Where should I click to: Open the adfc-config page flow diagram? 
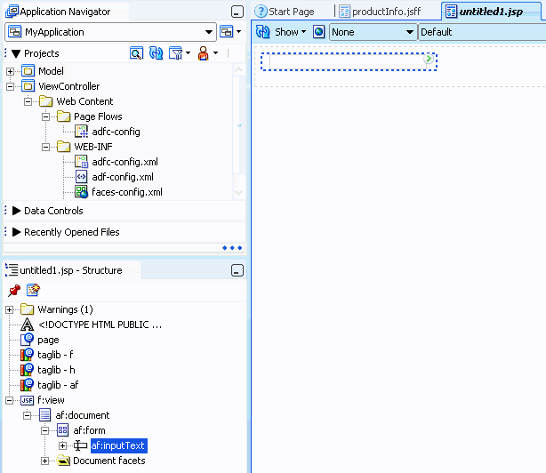116,132
